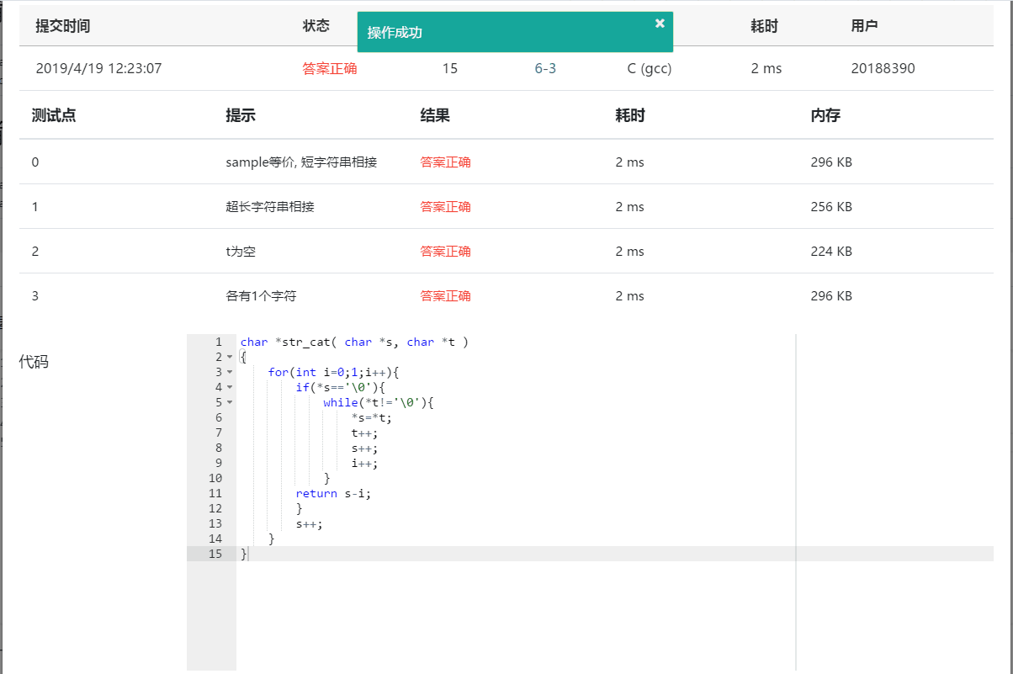Click line number 11 in code gutter
The image size is (1013, 674).
(215, 493)
